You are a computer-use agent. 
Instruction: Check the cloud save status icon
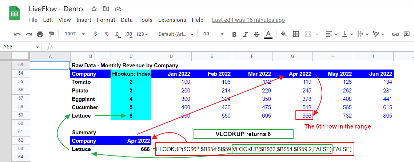pos(118,9)
